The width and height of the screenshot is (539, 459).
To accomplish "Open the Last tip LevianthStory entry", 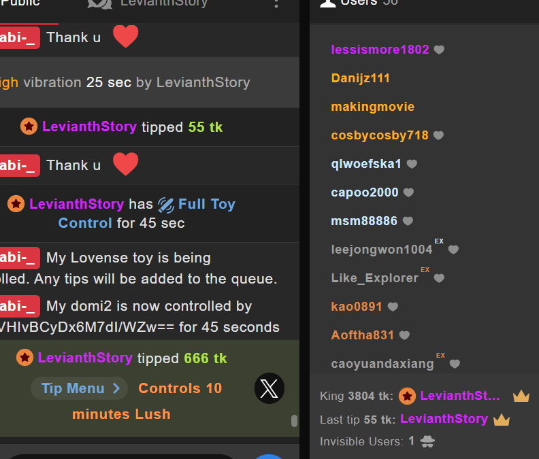I will coord(444,419).
